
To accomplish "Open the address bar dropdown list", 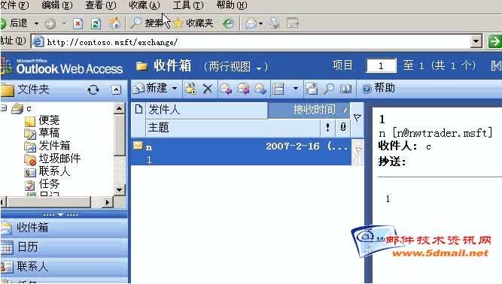I will click(476, 41).
